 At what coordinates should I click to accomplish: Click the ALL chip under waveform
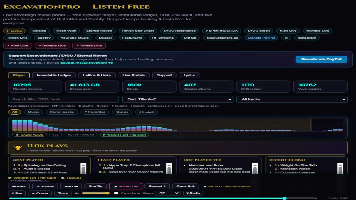[x=55, y=135]
